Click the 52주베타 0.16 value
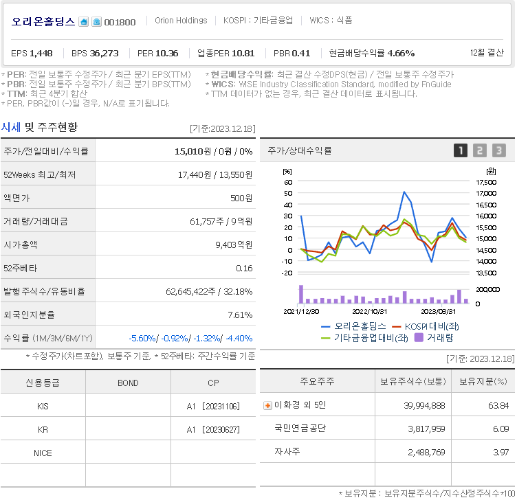Image resolution: width=517 pixels, height=500 pixels. [244, 269]
